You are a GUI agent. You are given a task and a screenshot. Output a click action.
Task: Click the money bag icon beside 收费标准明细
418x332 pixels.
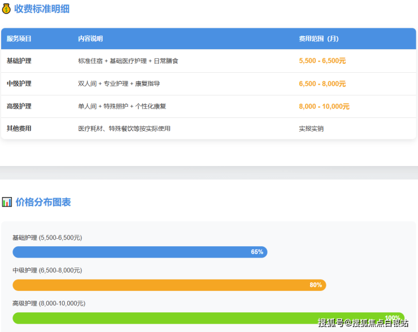coord(7,9)
